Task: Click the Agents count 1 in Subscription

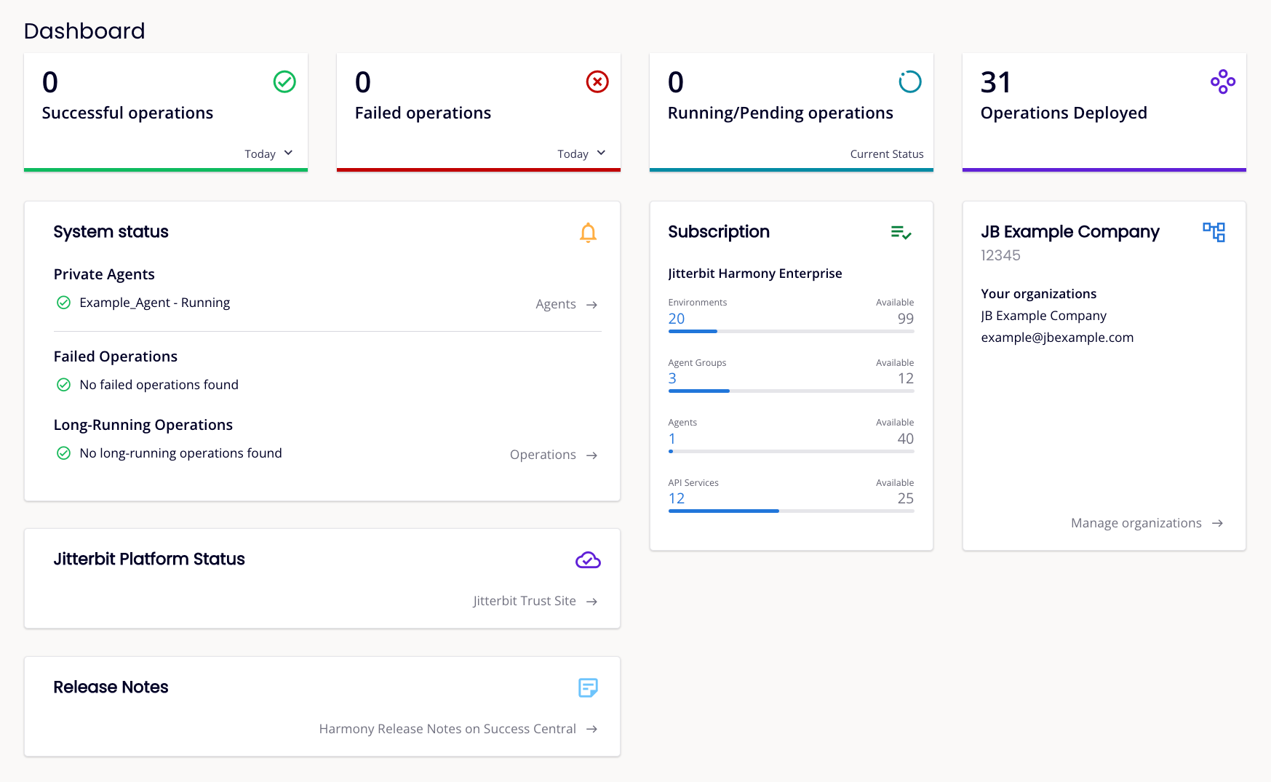Action: [x=672, y=439]
